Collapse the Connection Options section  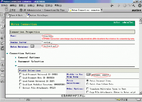pos(7,53)
